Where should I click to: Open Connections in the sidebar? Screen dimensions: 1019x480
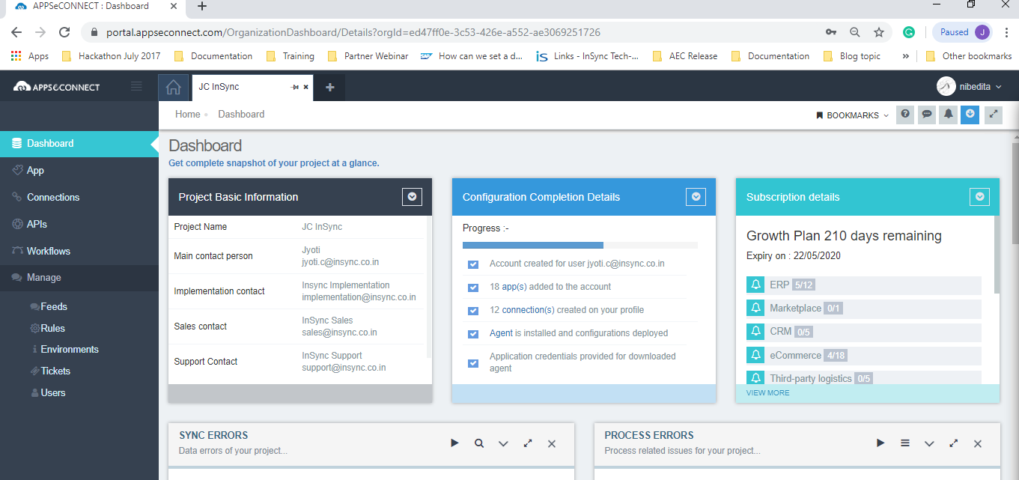pyautogui.click(x=79, y=197)
